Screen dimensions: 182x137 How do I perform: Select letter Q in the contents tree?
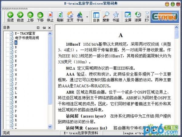coord(16,116)
